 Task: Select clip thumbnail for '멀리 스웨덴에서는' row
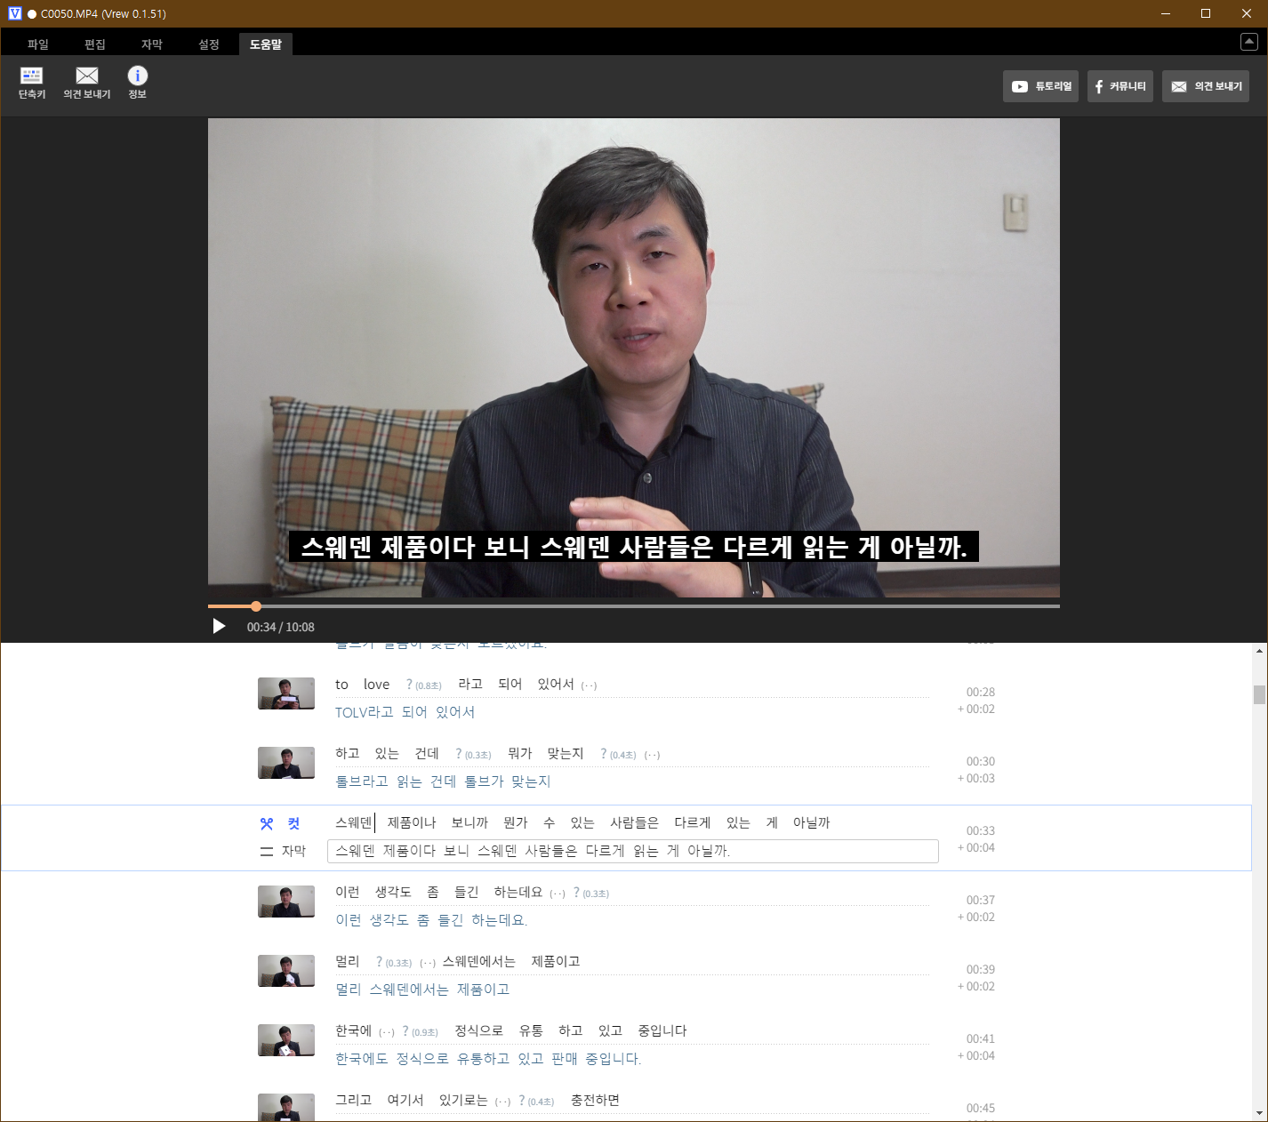tap(286, 971)
